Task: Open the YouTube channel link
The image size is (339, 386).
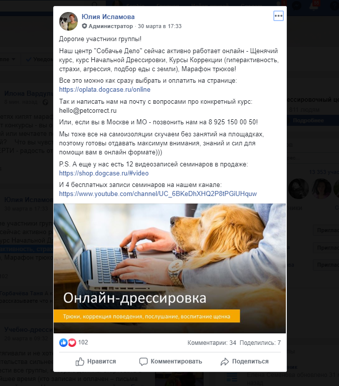Action: pyautogui.click(x=158, y=194)
